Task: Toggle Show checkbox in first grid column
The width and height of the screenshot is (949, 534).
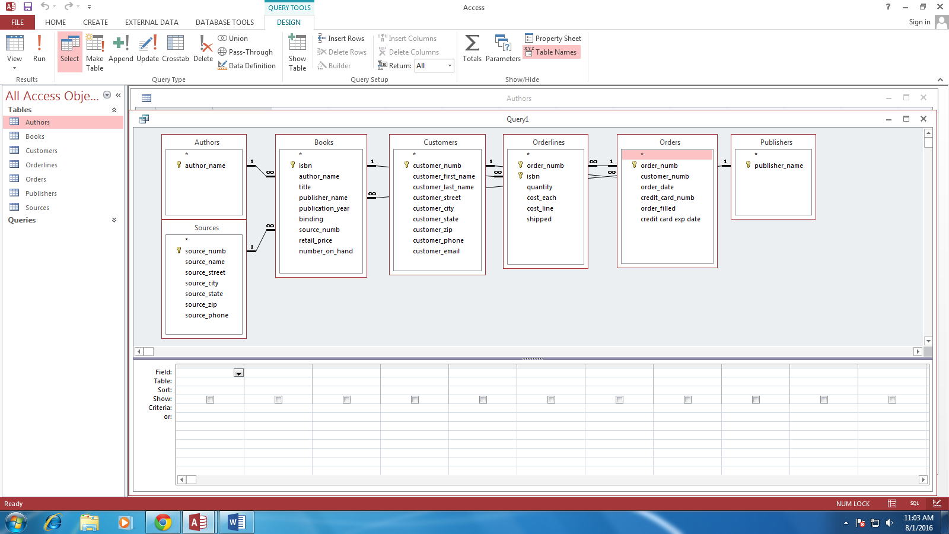Action: 210,399
